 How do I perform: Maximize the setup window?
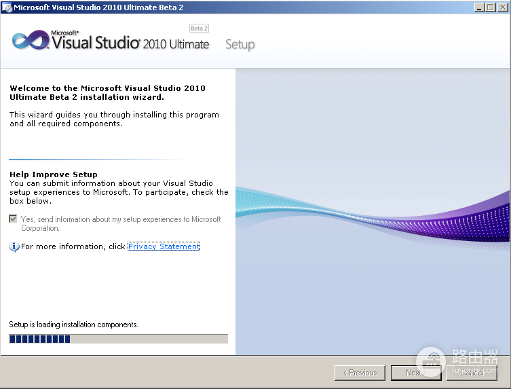coord(490,7)
